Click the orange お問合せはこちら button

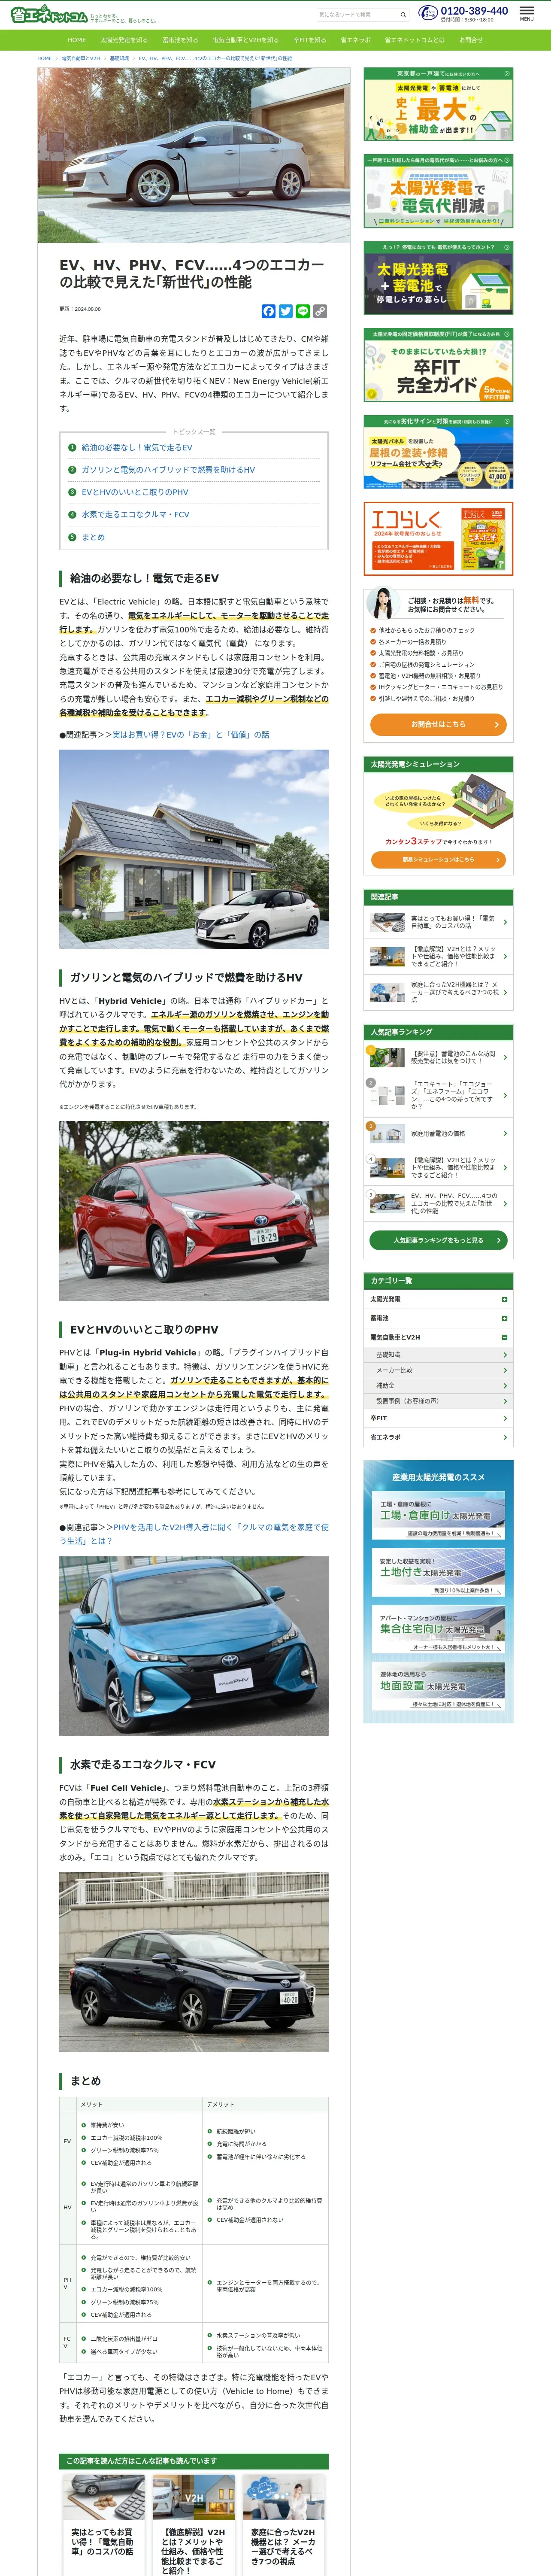point(438,725)
